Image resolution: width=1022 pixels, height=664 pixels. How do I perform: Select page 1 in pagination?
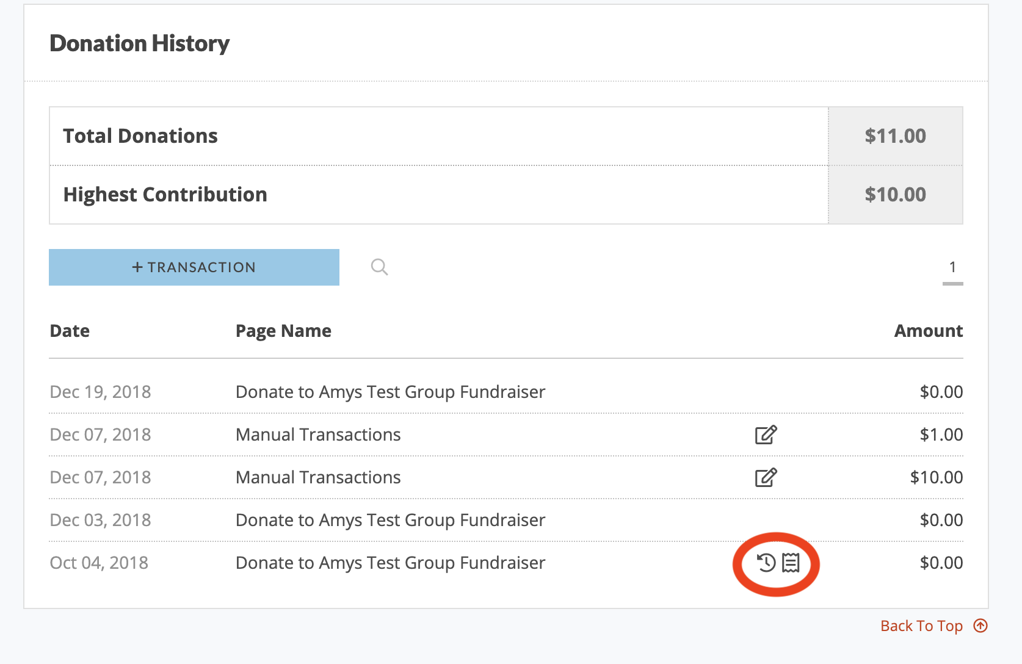[x=952, y=267]
